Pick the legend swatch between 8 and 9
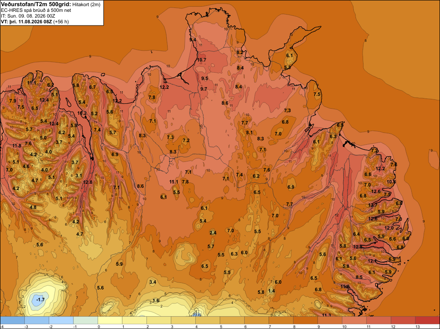This screenshot has height=329, width=440. coord(305,320)
